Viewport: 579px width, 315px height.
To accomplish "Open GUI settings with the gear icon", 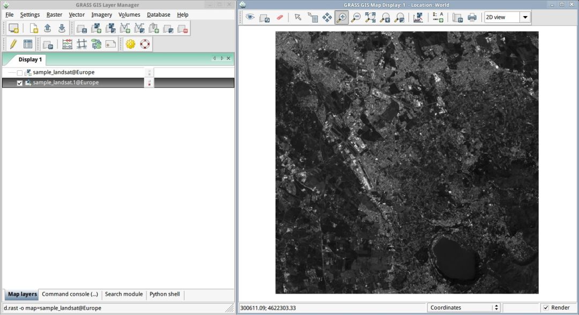I will click(130, 44).
